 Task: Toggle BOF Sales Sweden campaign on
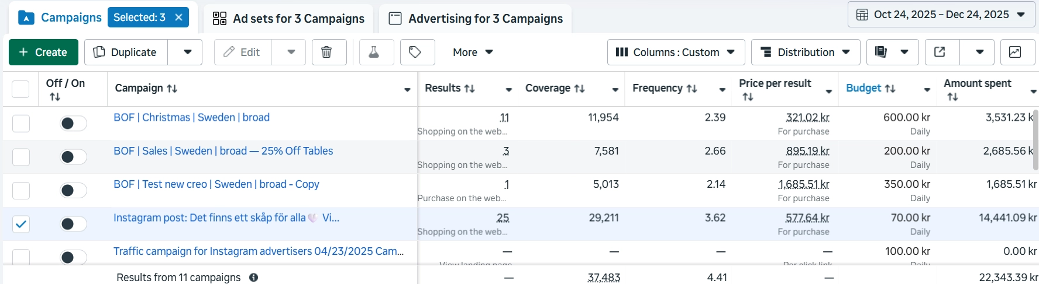[73, 157]
